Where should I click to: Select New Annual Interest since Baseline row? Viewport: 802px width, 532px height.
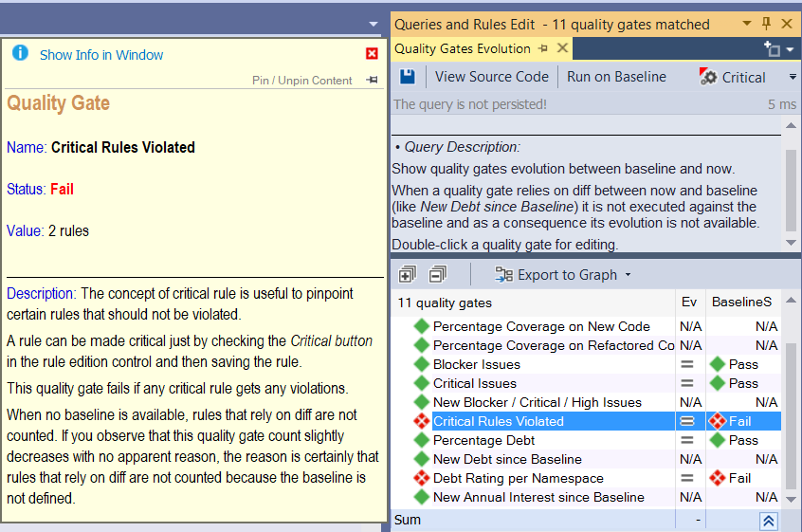538,497
